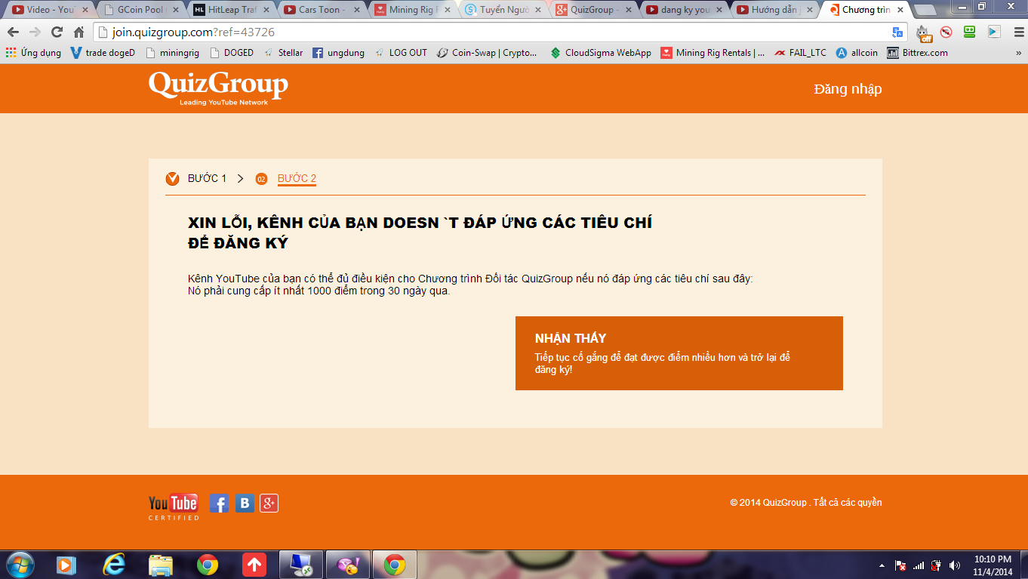This screenshot has height=579, width=1028.
Task: Open the browser home page
Action: (78, 32)
